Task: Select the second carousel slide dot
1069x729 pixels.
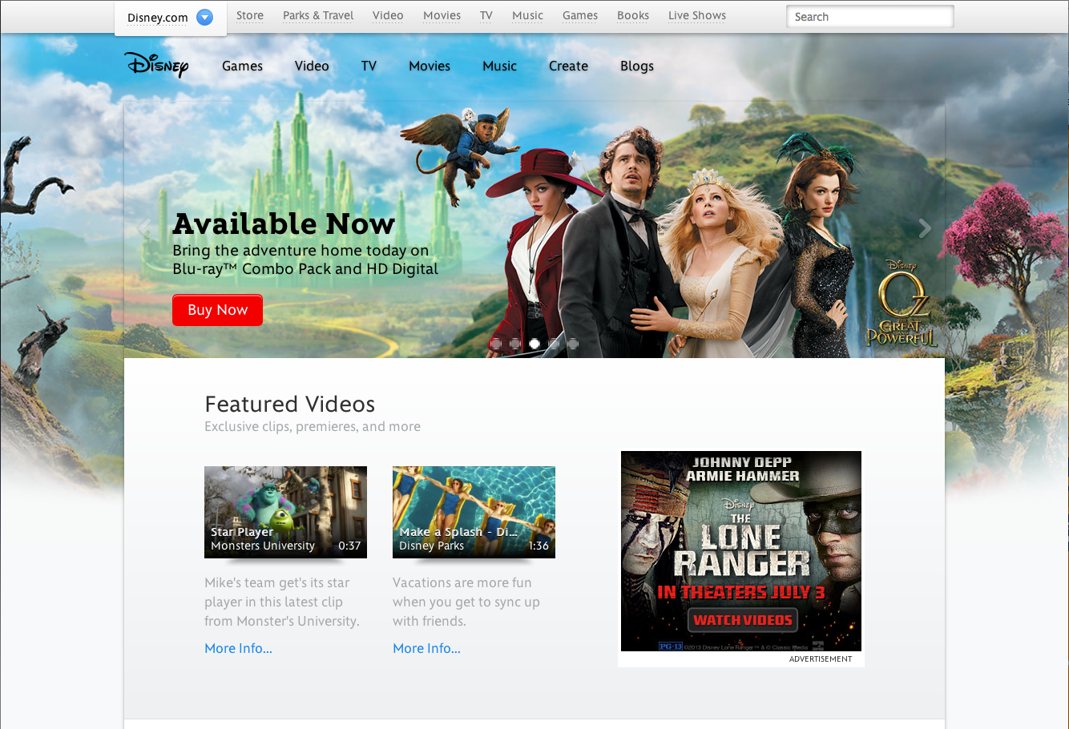Action: [515, 344]
